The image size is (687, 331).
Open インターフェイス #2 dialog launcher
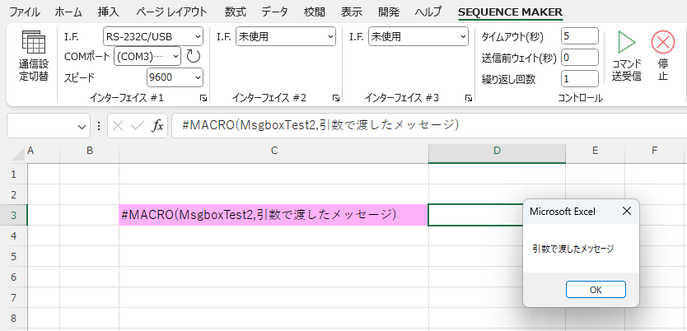pos(336,98)
